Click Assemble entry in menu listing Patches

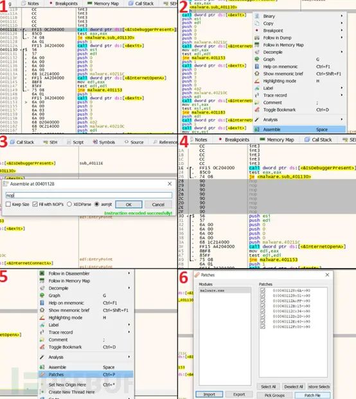pos(57,367)
